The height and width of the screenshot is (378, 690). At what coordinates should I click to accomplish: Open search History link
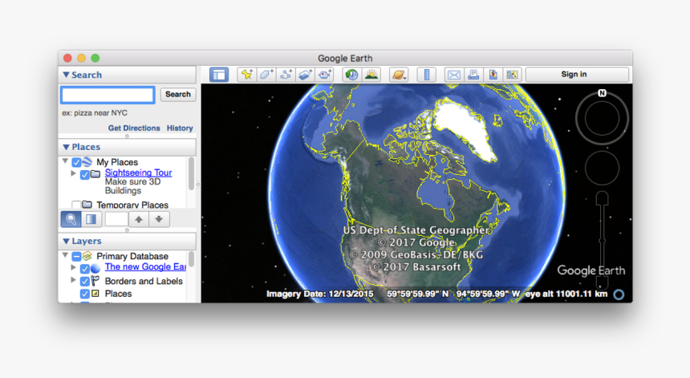(180, 128)
